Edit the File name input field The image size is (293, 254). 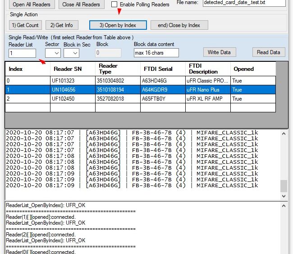(244, 3)
